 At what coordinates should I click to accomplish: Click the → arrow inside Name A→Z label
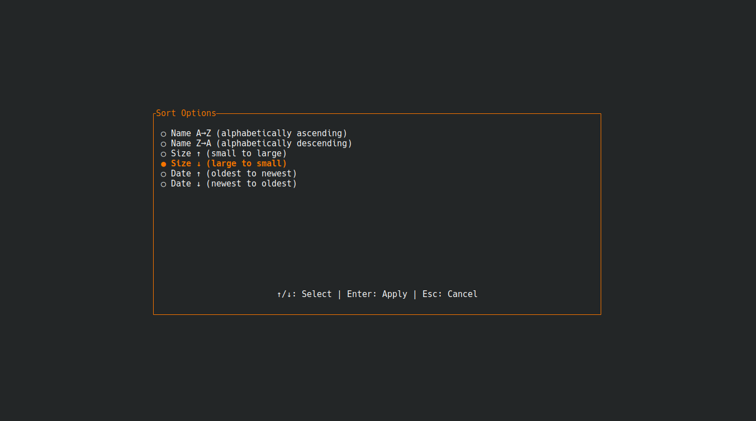click(x=203, y=133)
